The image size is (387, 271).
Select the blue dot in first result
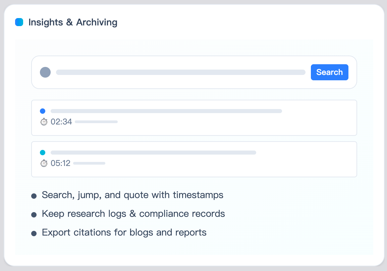43,111
